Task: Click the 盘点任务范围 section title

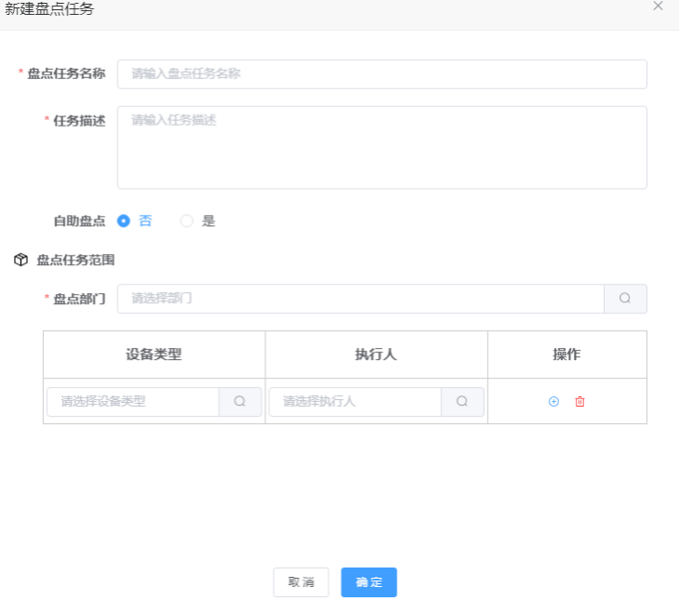Action: pyautogui.click(x=75, y=260)
